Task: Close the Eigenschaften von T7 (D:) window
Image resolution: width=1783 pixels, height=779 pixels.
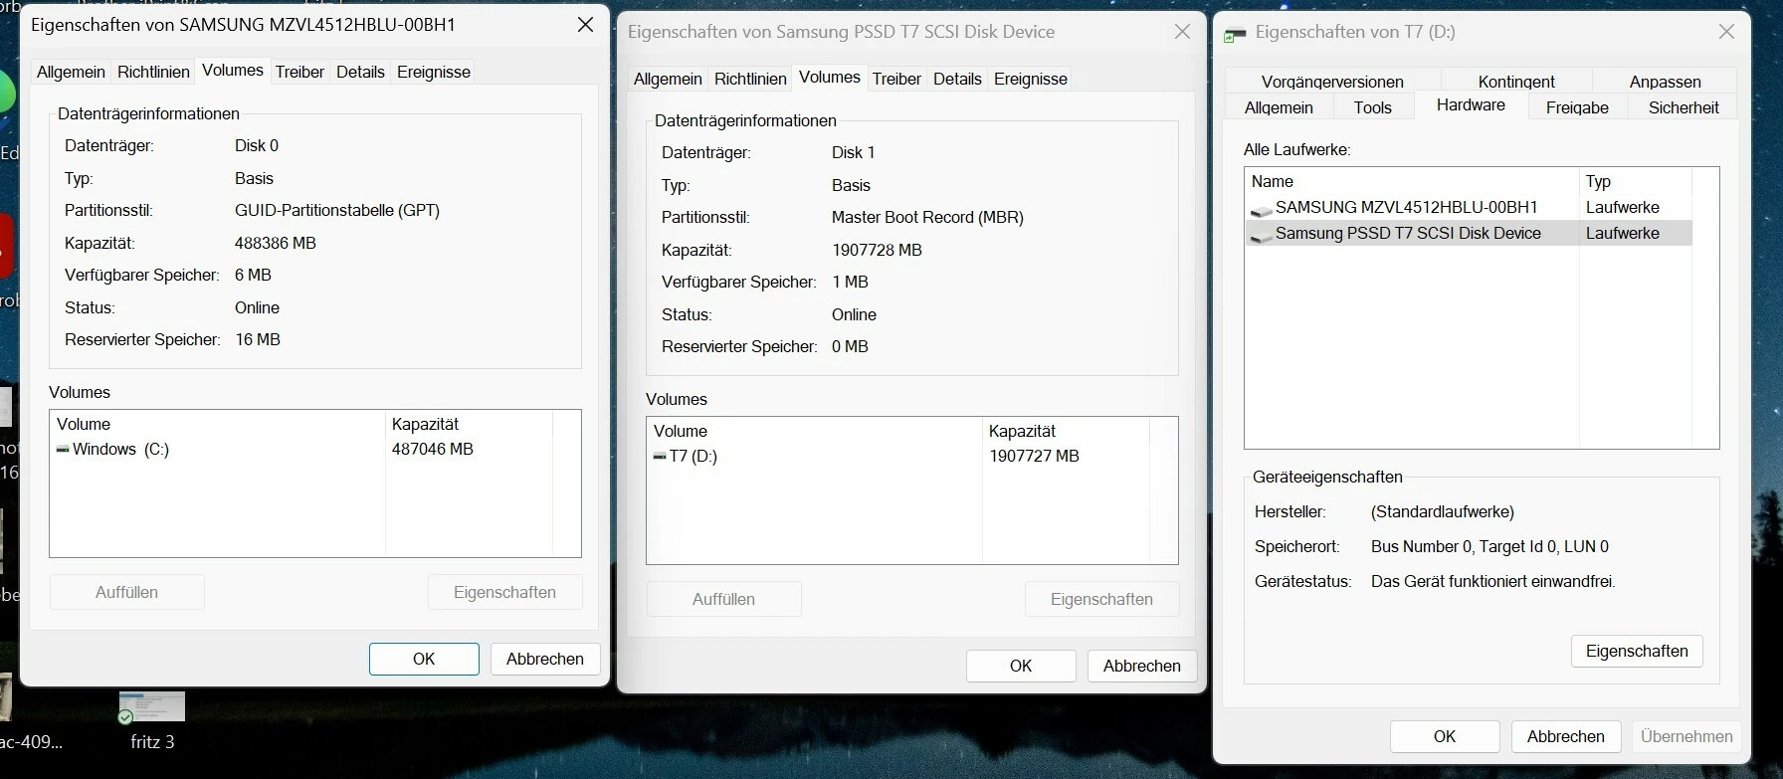Action: tap(1726, 32)
